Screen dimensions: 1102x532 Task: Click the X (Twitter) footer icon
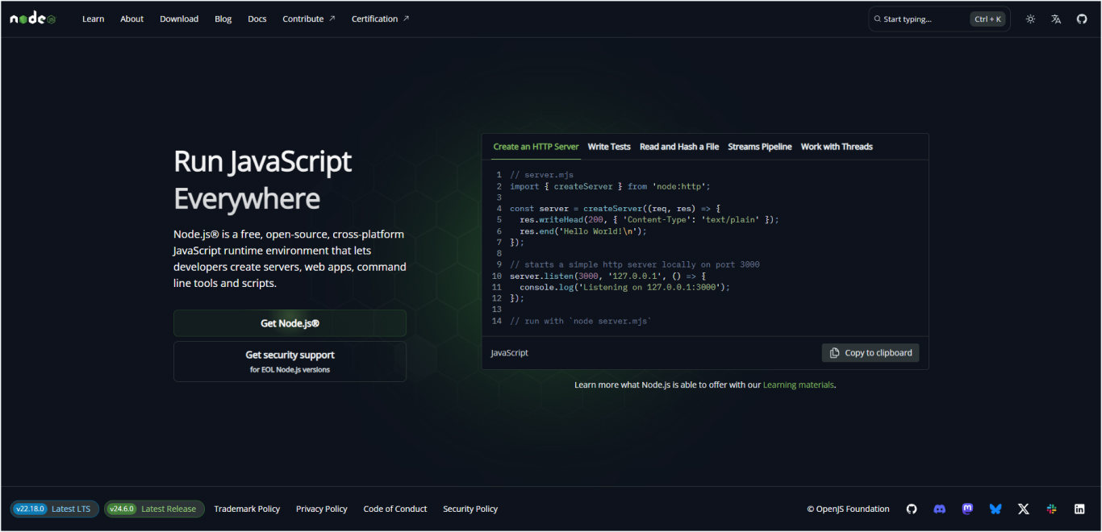[x=1023, y=509]
